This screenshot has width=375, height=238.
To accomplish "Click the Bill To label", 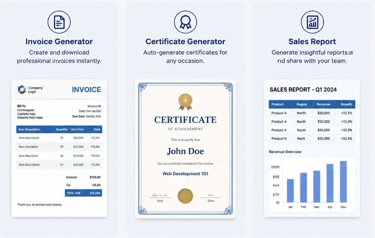I will point(22,106).
